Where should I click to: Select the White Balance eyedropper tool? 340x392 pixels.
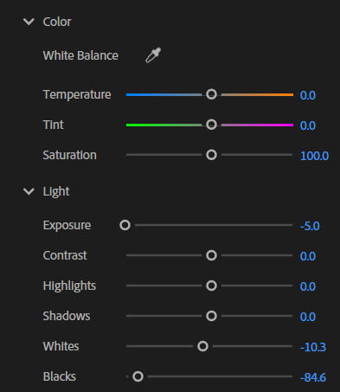(153, 55)
